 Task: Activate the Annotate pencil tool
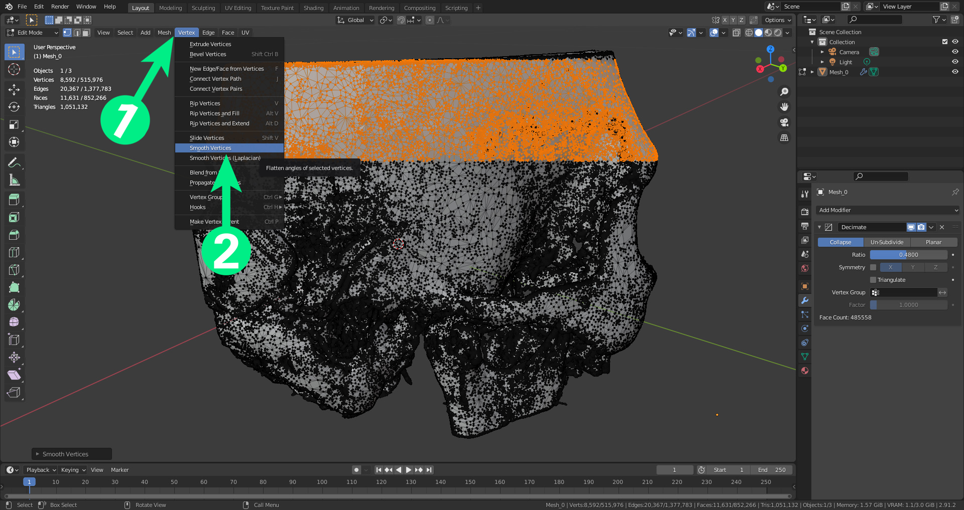(x=14, y=162)
